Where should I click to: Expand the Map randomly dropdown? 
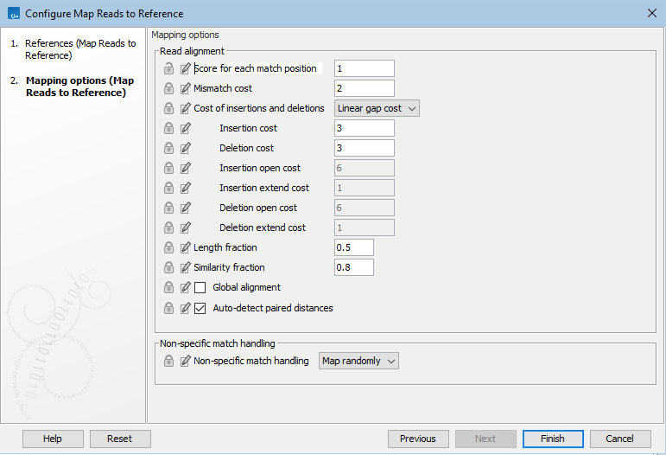358,361
